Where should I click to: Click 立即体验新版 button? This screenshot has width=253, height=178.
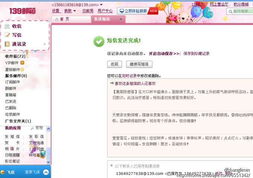click(x=137, y=11)
